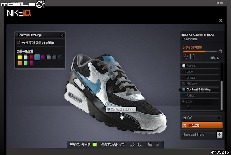Viewport: 231px width, 155px height.
Task: Pick the navy stitching color swatch
Action: coord(55,57)
